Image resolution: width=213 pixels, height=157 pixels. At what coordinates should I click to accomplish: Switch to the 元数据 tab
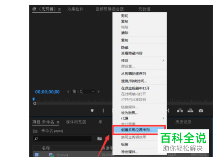click(x=144, y=9)
